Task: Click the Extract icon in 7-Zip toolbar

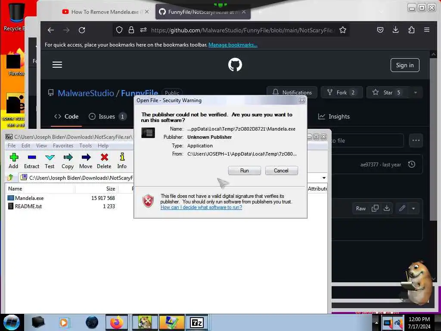Action: (31, 161)
